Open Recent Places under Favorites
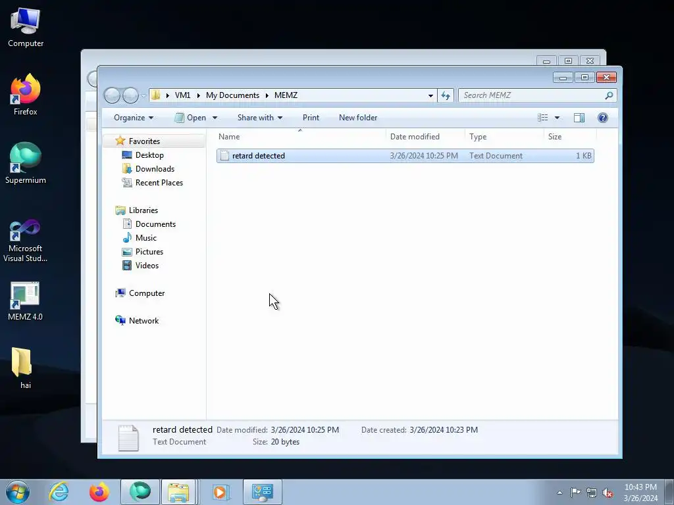Viewport: 674px width, 505px height. 159,183
